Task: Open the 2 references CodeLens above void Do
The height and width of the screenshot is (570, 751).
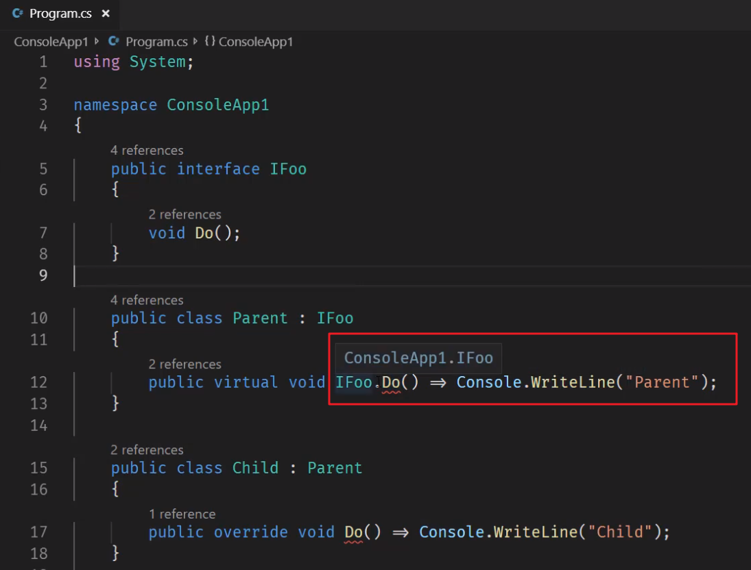Action: point(185,214)
